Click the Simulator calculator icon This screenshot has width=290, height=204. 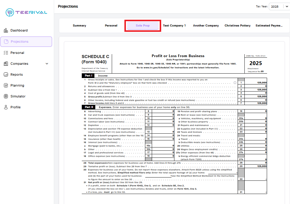pyautogui.click(x=6, y=96)
